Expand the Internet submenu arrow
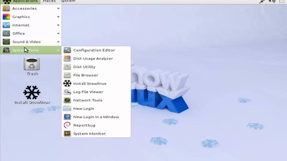The image size is (287, 161). tap(58, 25)
